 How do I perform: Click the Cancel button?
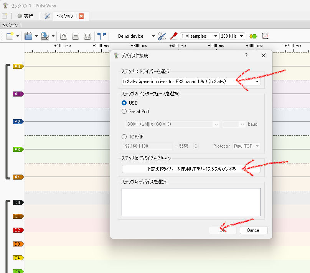coord(254,230)
